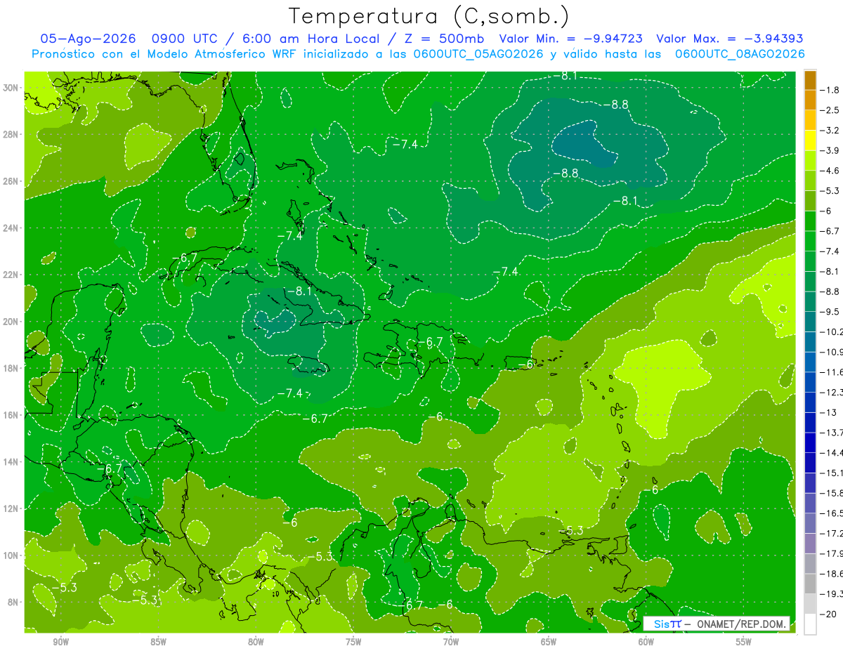Click the "-17.2" colorbar label

[831, 533]
